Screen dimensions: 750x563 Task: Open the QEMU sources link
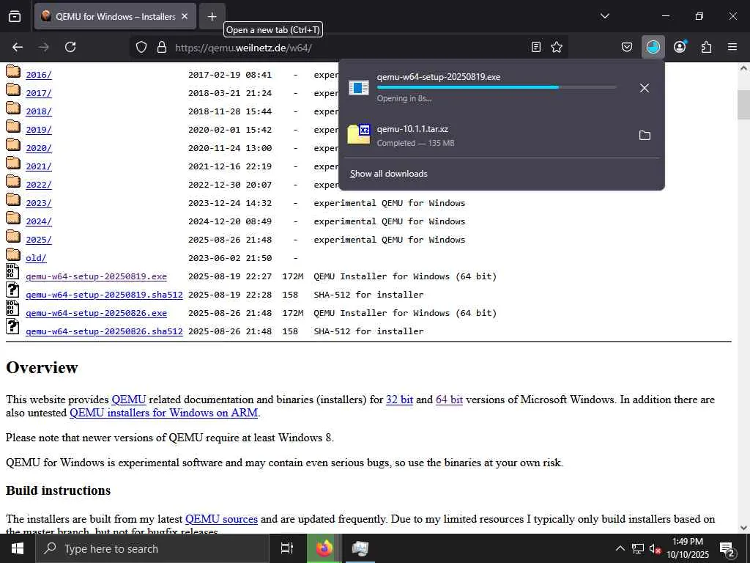click(x=221, y=519)
